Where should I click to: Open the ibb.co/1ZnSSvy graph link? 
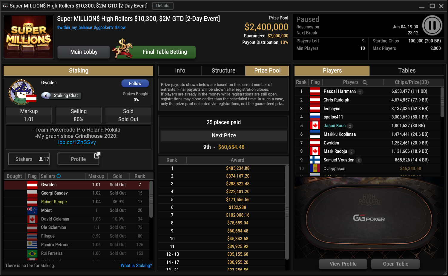coord(77,142)
